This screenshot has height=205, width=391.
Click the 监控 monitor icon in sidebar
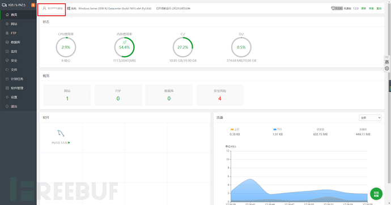click(7, 52)
